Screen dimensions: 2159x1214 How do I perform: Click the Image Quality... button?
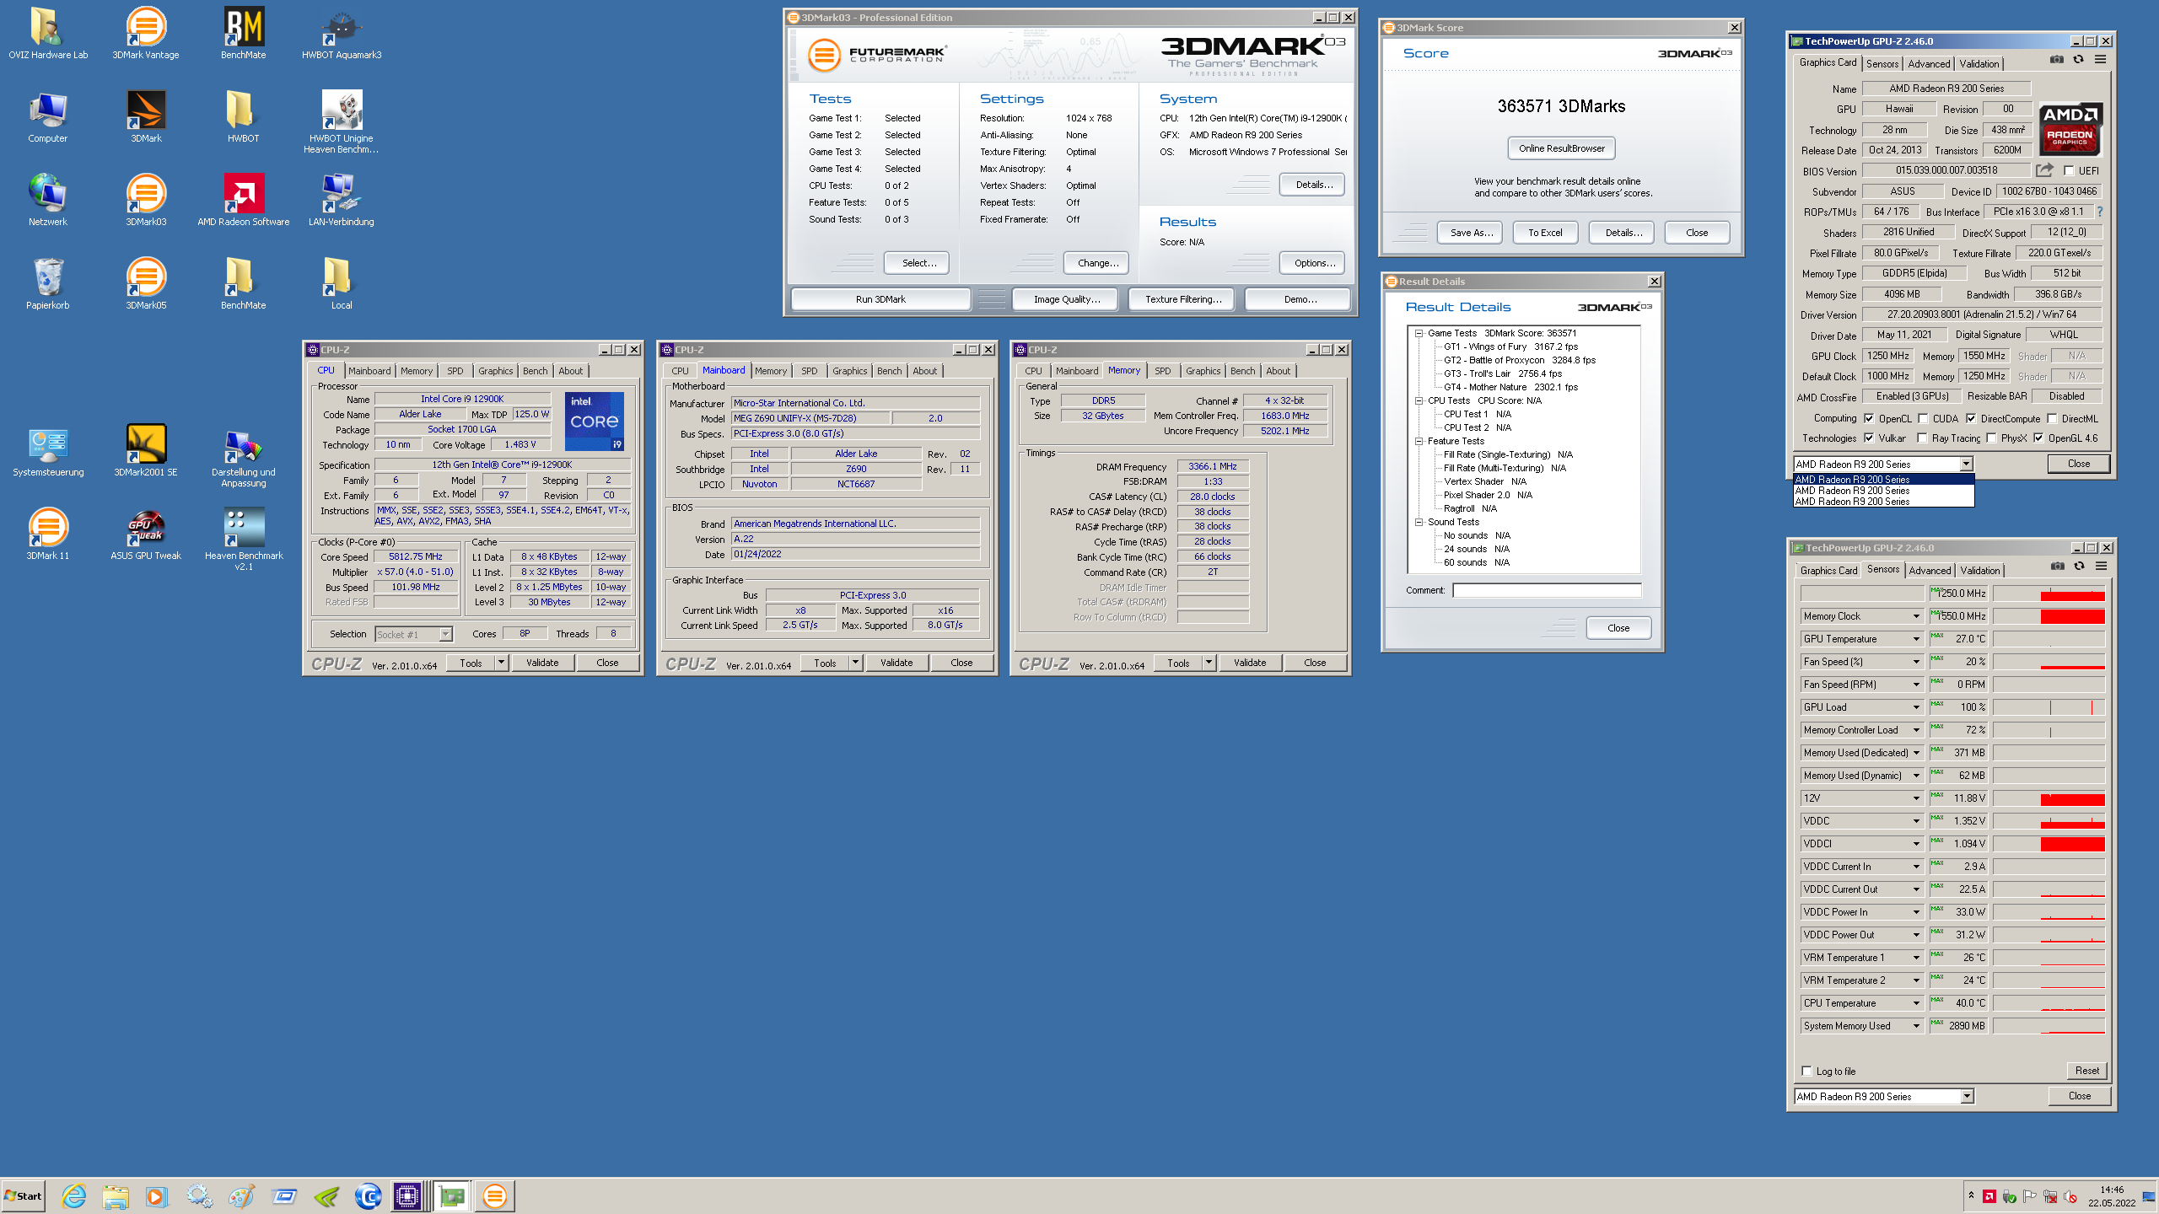[x=1067, y=299]
